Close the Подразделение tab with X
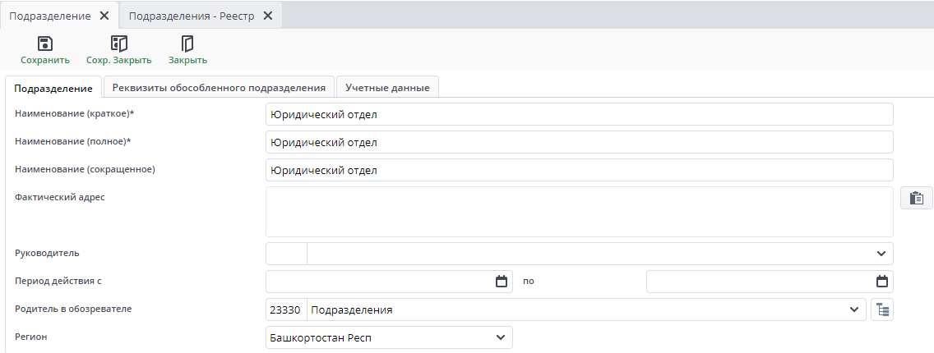This screenshot has width=934, height=353. (x=104, y=16)
